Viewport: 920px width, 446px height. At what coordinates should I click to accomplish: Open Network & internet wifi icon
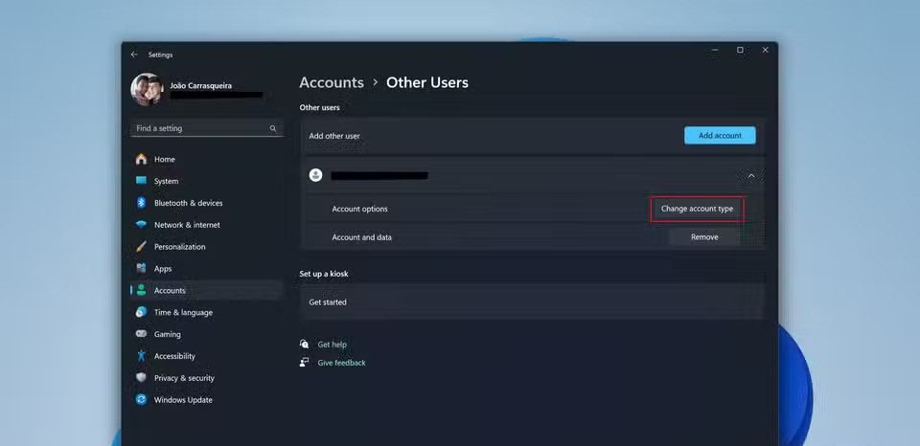click(x=142, y=225)
